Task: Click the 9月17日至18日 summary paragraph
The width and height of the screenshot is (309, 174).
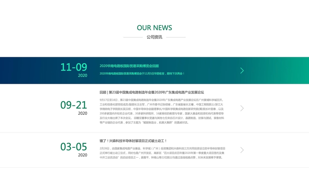Action: (x=162, y=111)
